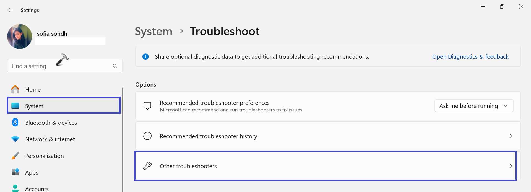Expand Other troubleshooters chevron arrow
The height and width of the screenshot is (192, 531).
(511, 166)
